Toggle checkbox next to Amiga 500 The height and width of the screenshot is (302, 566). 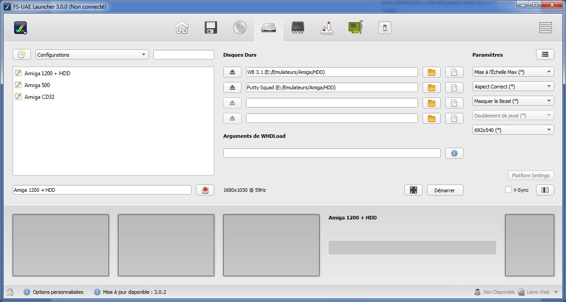(x=18, y=85)
